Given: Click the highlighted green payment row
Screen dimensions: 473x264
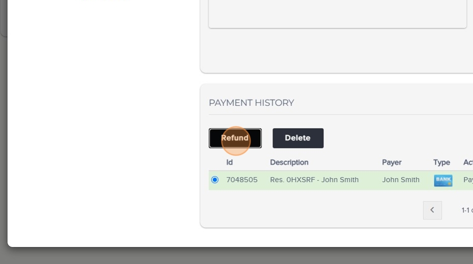Looking at the screenshot, I should pyautogui.click(x=341, y=180).
